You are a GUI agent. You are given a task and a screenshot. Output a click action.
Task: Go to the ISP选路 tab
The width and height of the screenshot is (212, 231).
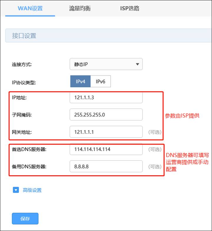pyautogui.click(x=130, y=8)
